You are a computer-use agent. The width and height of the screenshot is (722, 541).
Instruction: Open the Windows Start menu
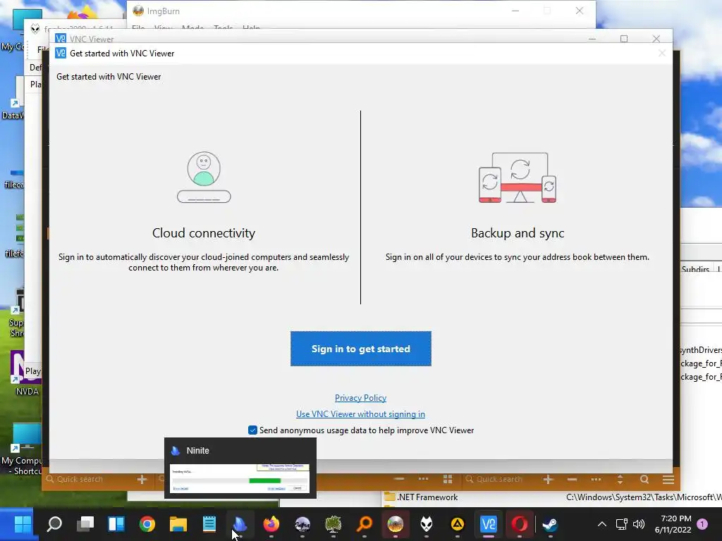coord(23,523)
